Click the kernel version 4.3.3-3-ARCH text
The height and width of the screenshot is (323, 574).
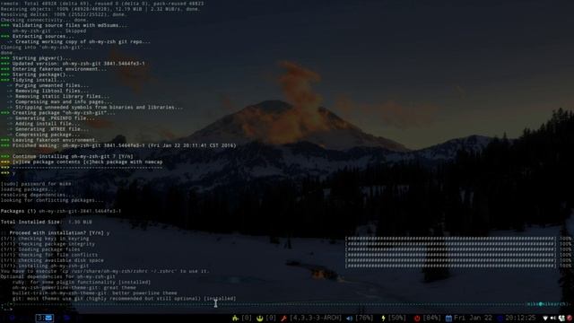[315, 318]
